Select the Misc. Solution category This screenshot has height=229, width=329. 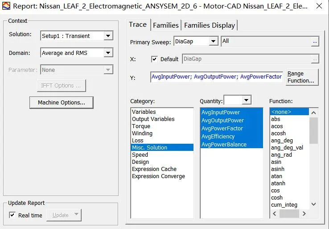162,147
